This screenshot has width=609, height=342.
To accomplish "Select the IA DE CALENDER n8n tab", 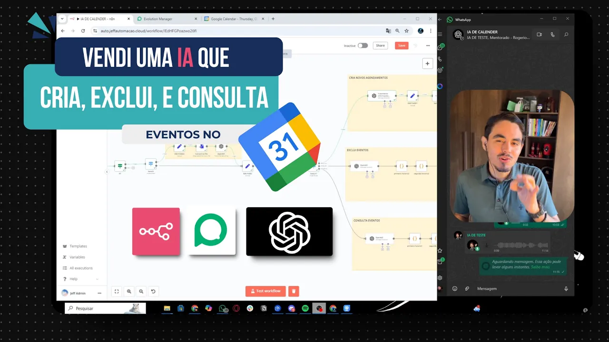I will pyautogui.click(x=98, y=19).
